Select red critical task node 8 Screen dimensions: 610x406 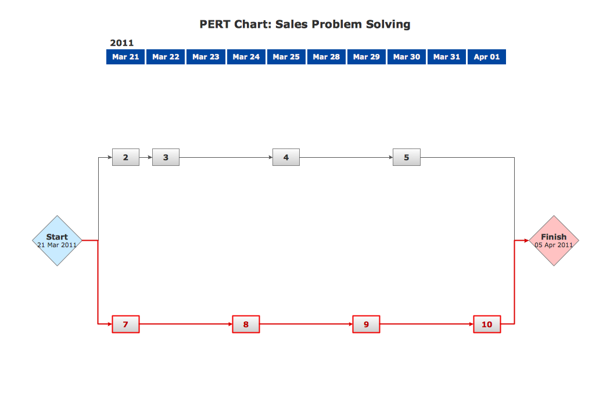point(246,324)
